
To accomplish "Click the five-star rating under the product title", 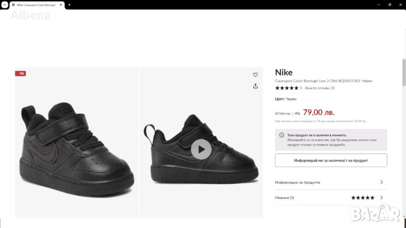I will coord(287,88).
